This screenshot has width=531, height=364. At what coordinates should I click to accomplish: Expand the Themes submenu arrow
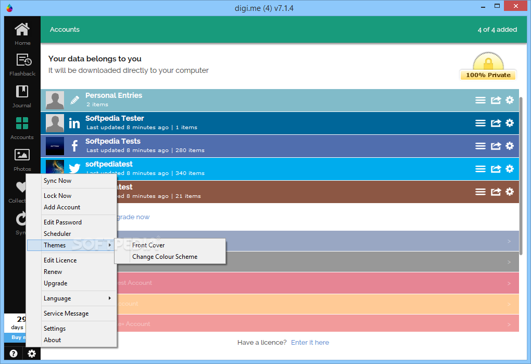coord(109,245)
